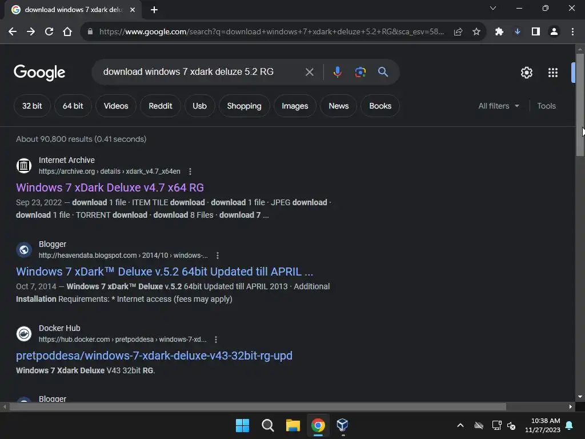Reload the Google search page

pyautogui.click(x=49, y=32)
